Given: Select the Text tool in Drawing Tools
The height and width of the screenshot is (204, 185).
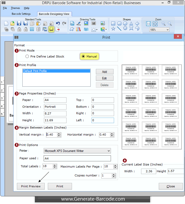Looking at the screenshot, I should [x=72, y=23].
